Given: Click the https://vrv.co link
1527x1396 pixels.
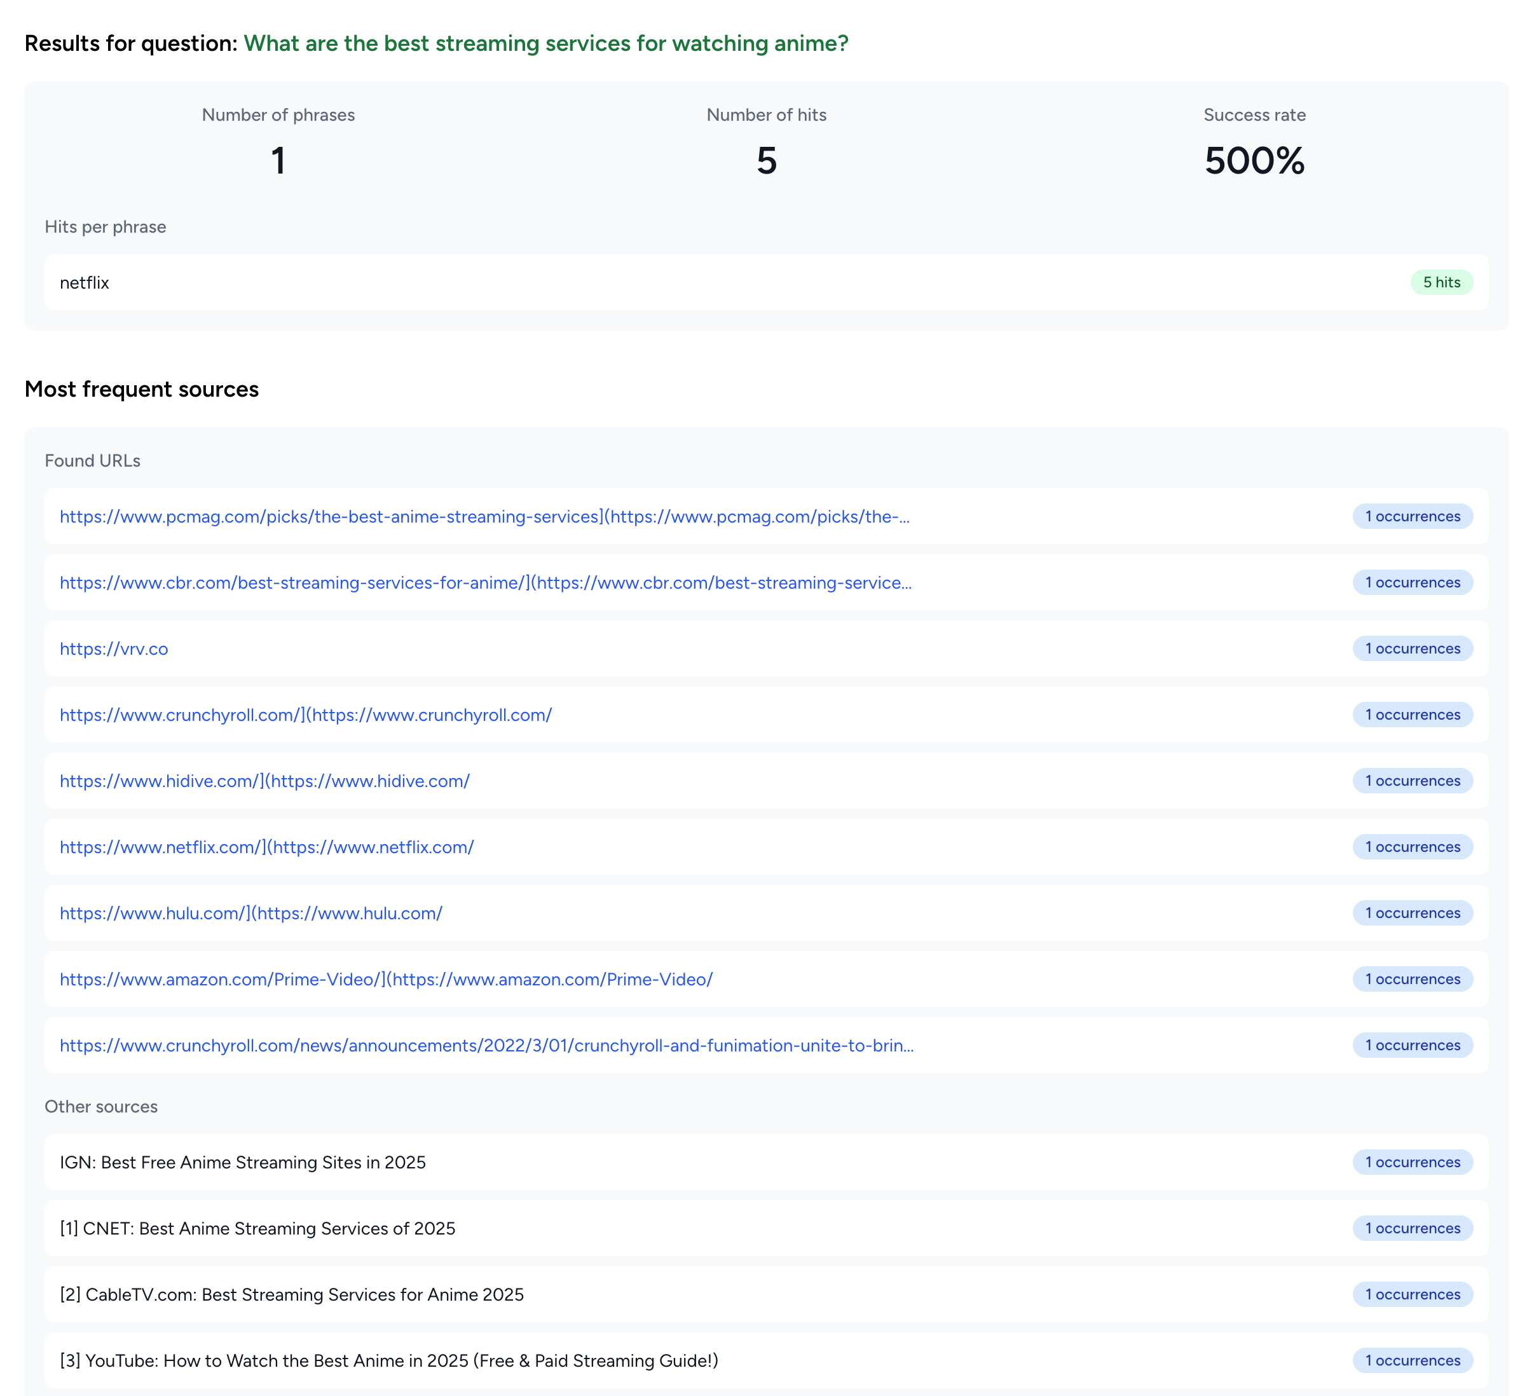Looking at the screenshot, I should 114,648.
